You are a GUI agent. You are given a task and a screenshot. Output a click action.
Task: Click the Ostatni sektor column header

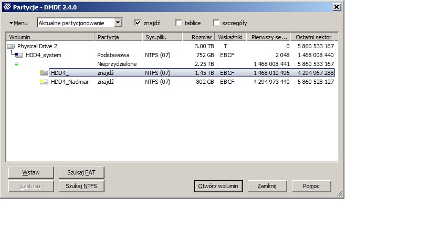click(x=313, y=37)
